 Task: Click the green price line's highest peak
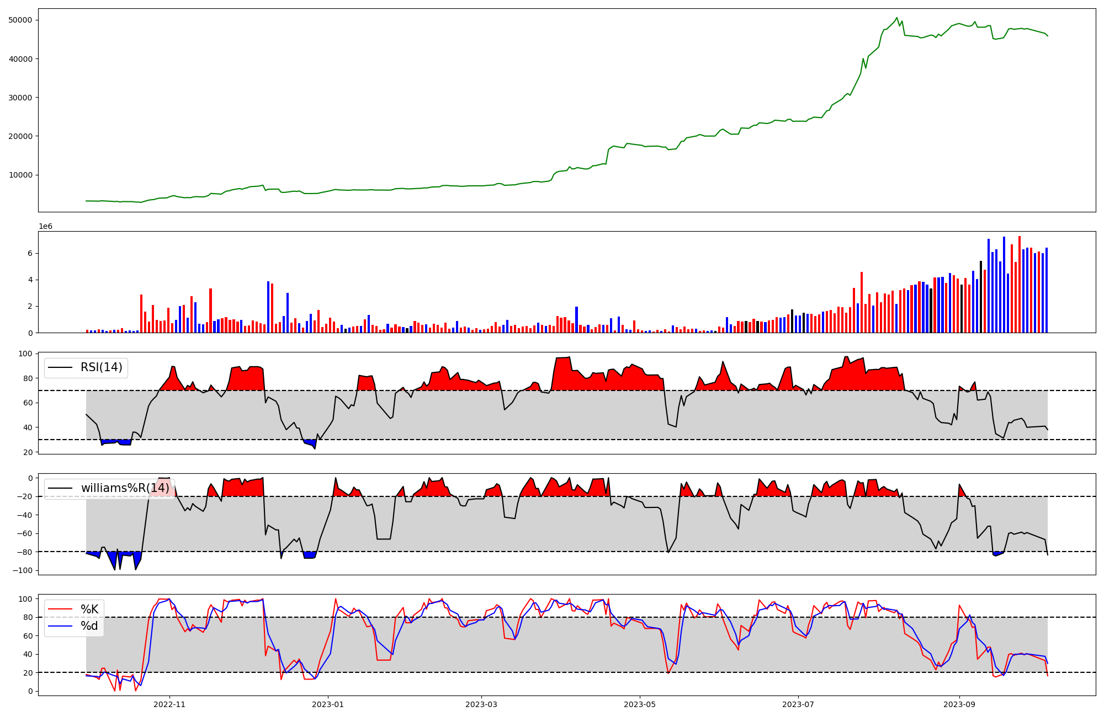point(897,18)
